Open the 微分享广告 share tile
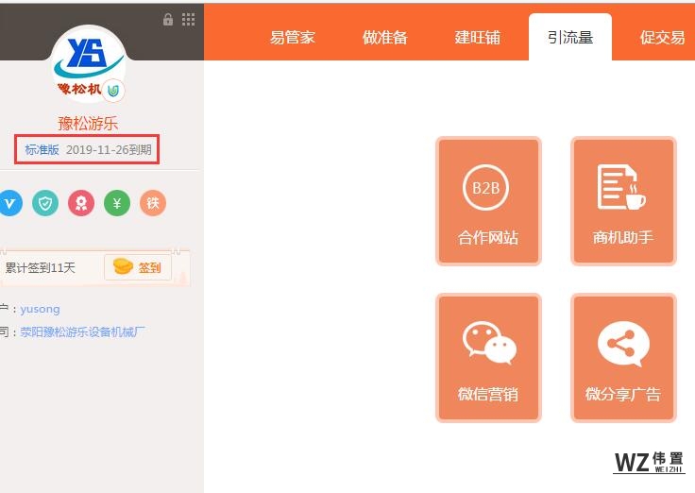Image resolution: width=695 pixels, height=493 pixels. 623,358
